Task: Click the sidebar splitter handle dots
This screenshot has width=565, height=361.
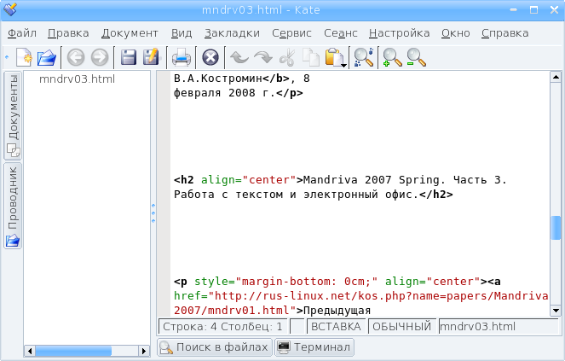Action: [153, 213]
